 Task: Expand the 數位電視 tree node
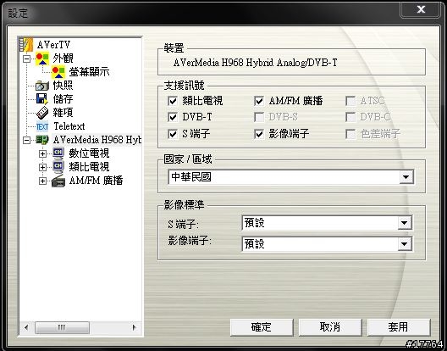tap(42, 153)
